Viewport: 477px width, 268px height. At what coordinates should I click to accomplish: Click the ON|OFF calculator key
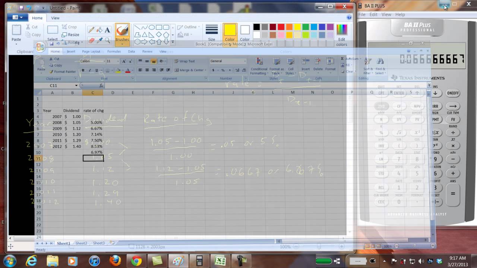coord(453,93)
